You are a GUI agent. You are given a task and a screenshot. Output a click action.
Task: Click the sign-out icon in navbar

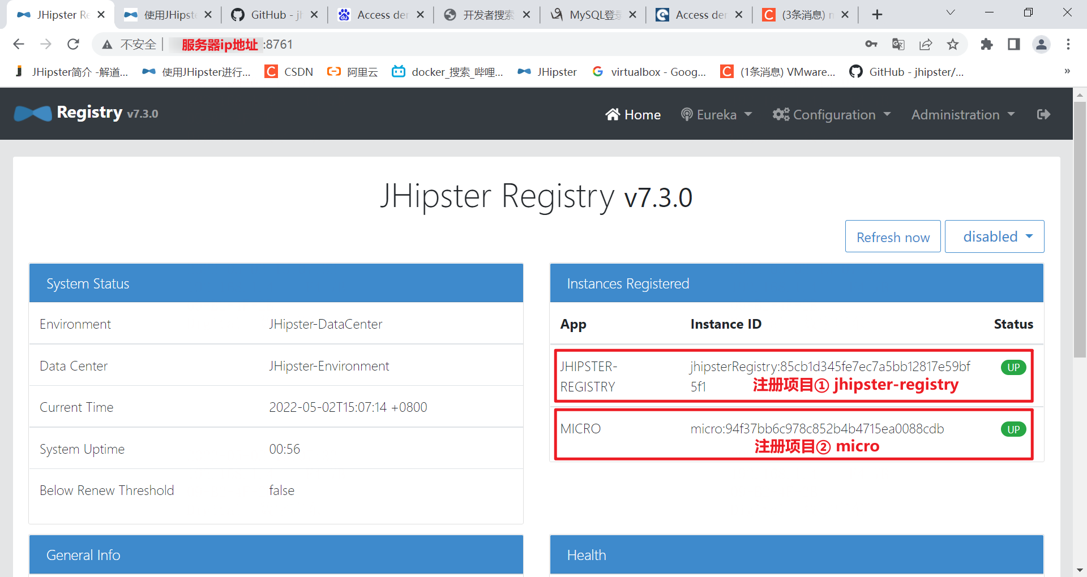point(1043,115)
